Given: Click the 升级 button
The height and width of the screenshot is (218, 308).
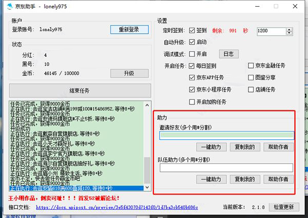Looking at the screenshot, I should 129,74.
